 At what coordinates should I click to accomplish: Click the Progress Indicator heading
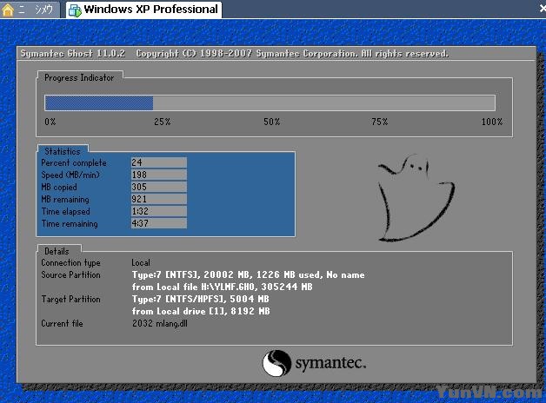[79, 77]
